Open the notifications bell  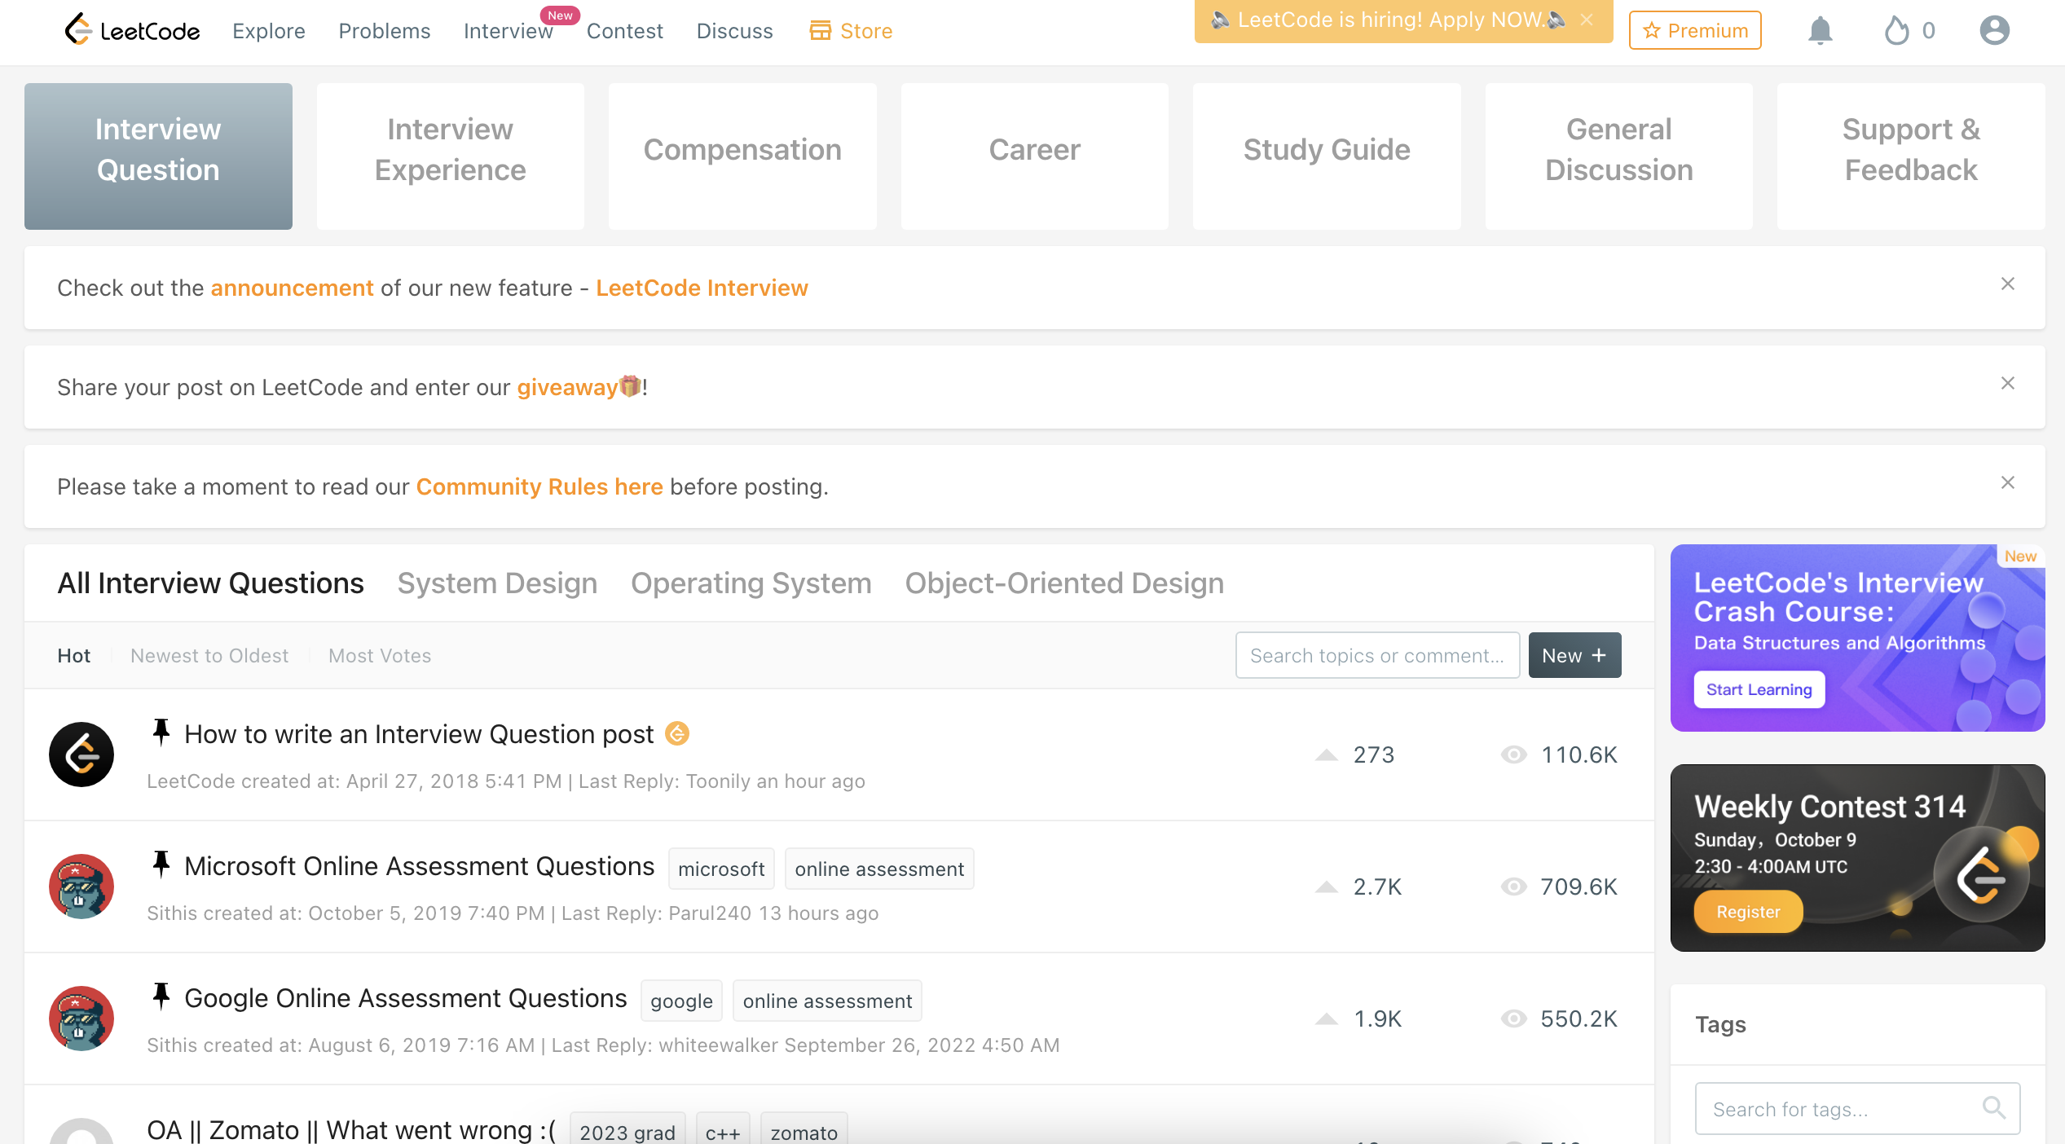pos(1820,31)
